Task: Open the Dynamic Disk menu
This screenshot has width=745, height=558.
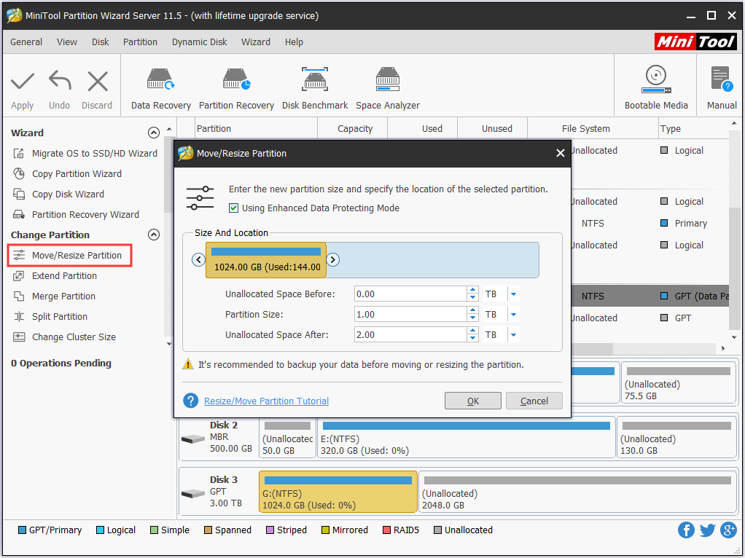Action: (200, 42)
